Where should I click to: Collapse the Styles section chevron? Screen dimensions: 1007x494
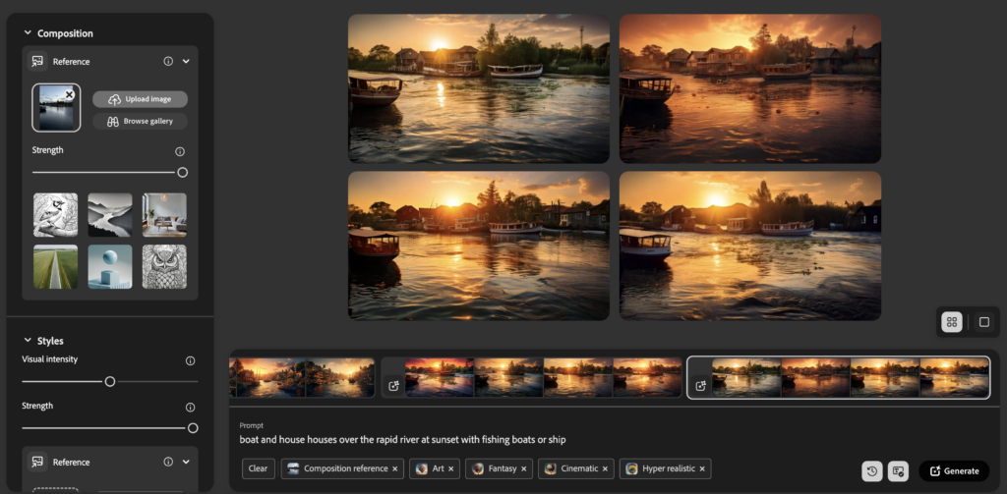[28, 340]
